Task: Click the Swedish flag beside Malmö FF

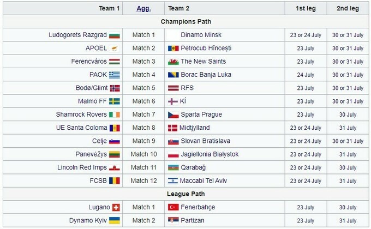Action: click(115, 101)
